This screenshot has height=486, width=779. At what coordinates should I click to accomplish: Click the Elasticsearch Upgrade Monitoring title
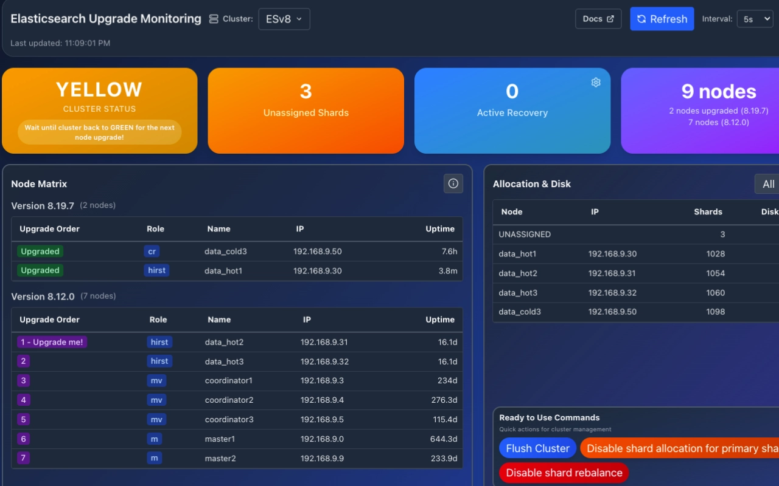tap(106, 19)
